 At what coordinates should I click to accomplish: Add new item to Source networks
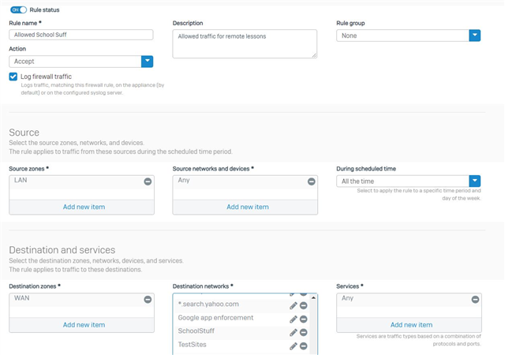pos(247,207)
